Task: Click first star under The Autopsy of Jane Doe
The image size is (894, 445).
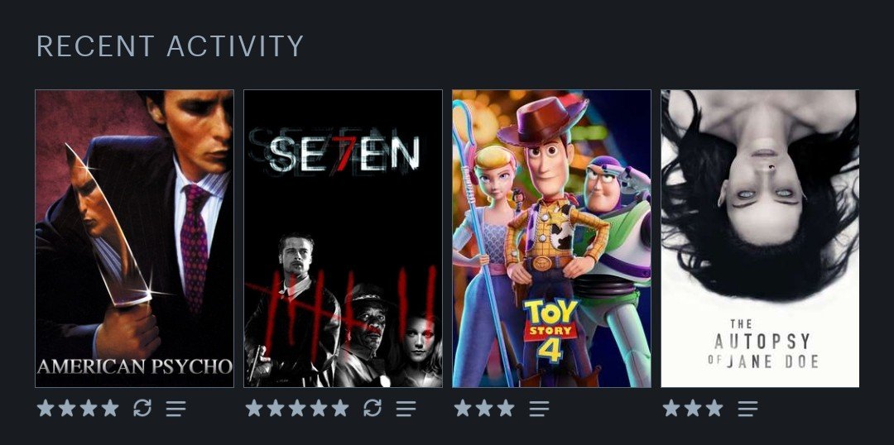Action: (671, 408)
